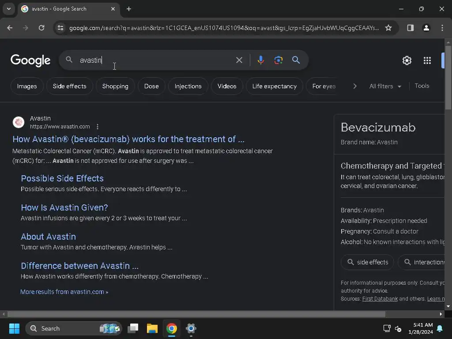Open search Tools
The image size is (452, 339).
click(x=422, y=86)
